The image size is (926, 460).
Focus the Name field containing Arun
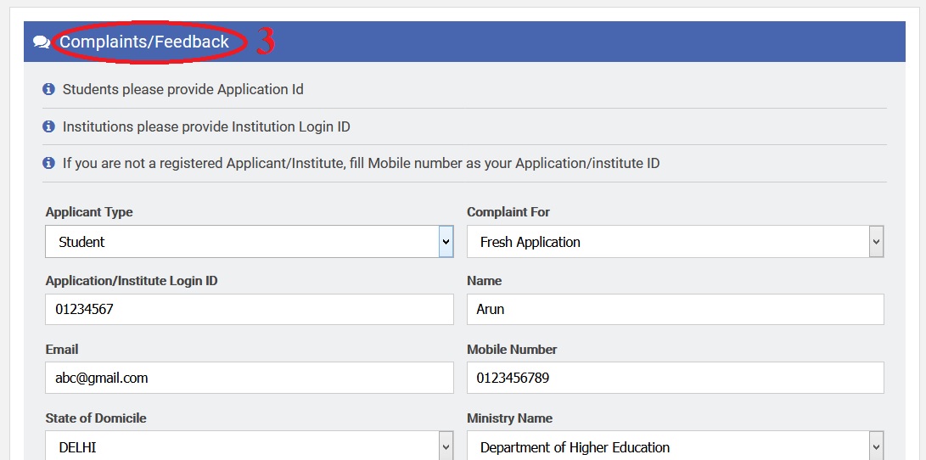point(675,309)
